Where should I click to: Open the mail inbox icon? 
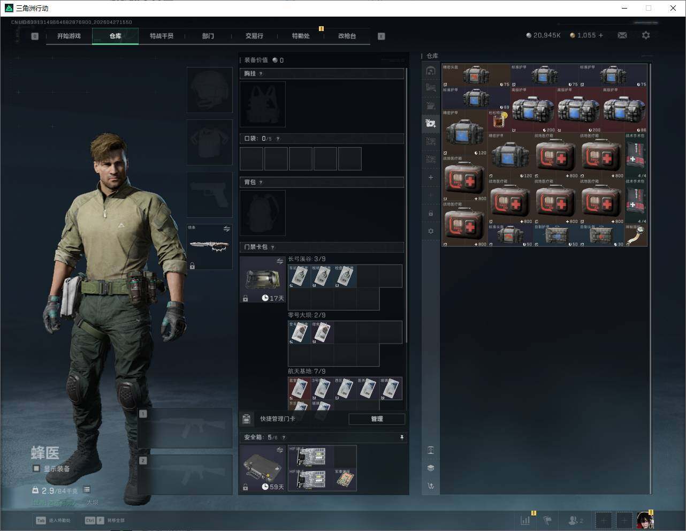coord(622,35)
